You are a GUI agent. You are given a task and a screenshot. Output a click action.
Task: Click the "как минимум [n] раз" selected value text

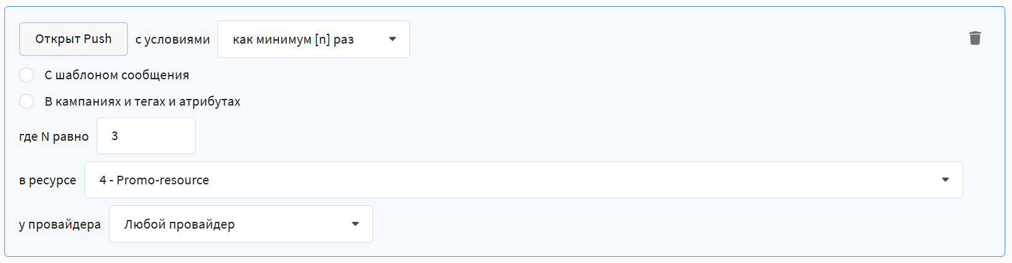click(293, 39)
